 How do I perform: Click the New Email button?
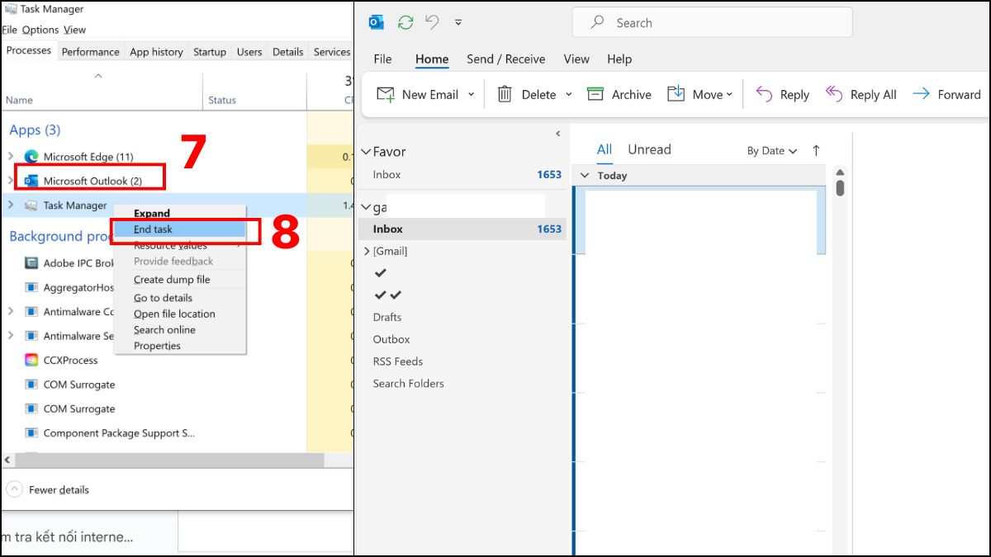pos(418,95)
